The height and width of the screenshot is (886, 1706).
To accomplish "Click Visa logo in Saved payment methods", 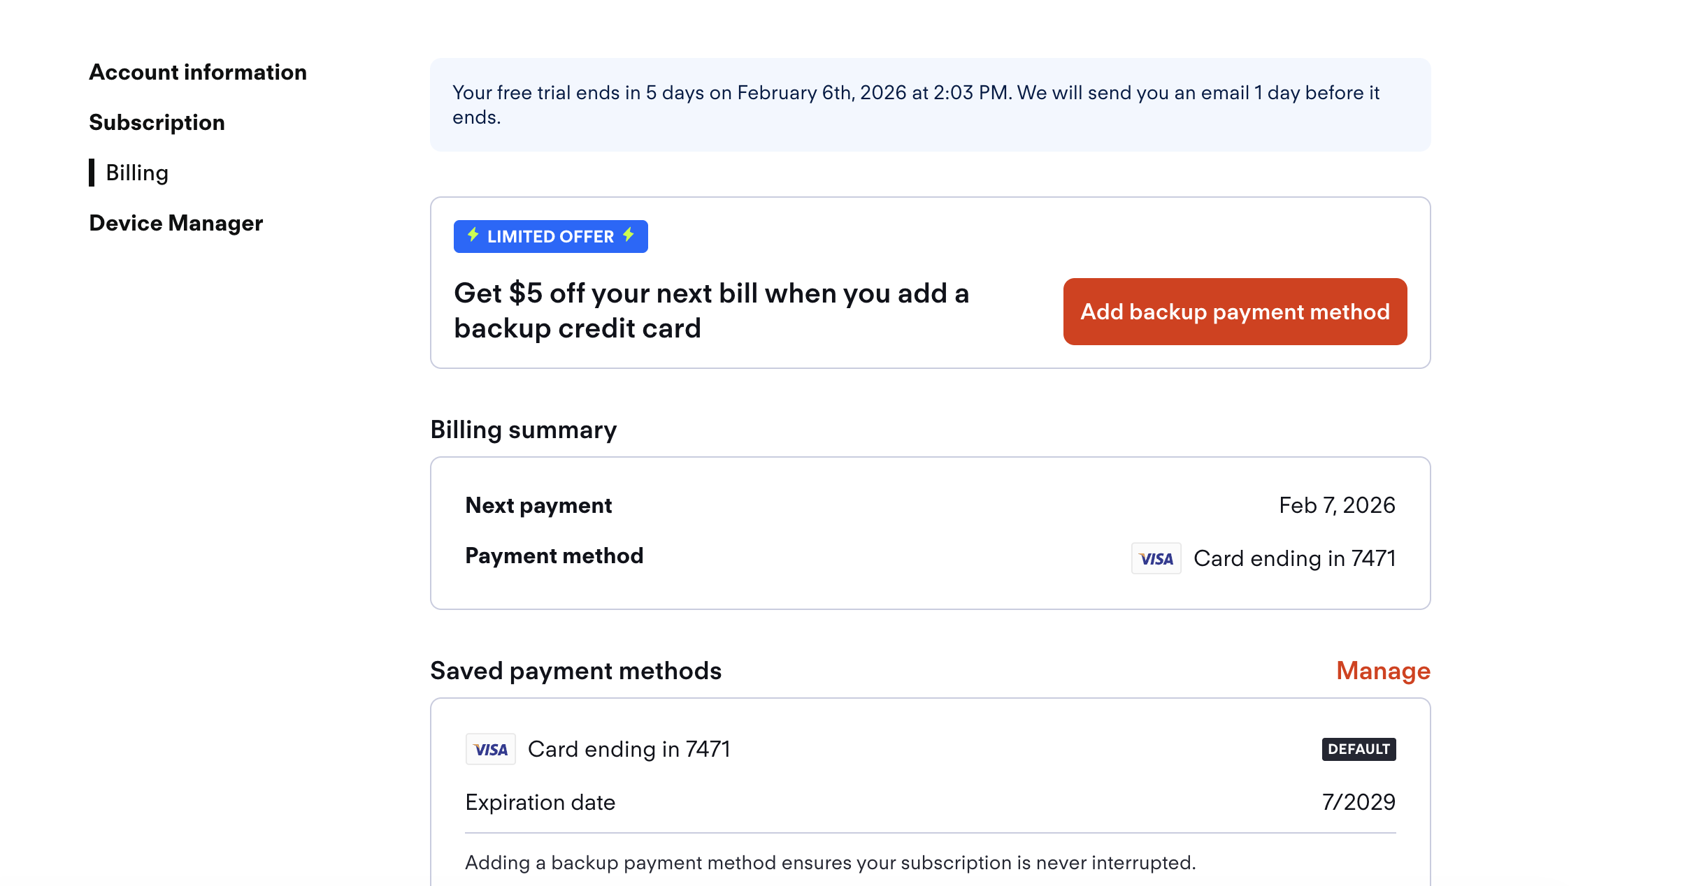I will [490, 749].
